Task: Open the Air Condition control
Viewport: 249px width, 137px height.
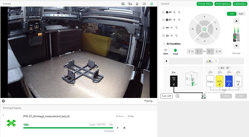Action: (172, 44)
